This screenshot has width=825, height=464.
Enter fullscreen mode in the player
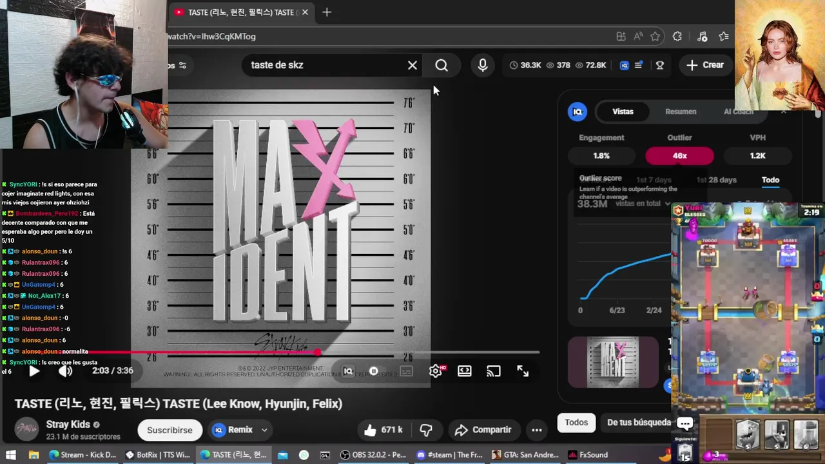click(523, 371)
